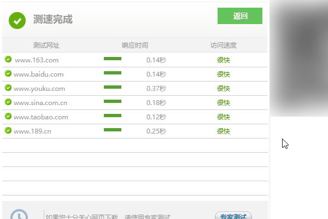Click the expert test hint text at bottom
The image size is (328, 219).
[x=108, y=216]
